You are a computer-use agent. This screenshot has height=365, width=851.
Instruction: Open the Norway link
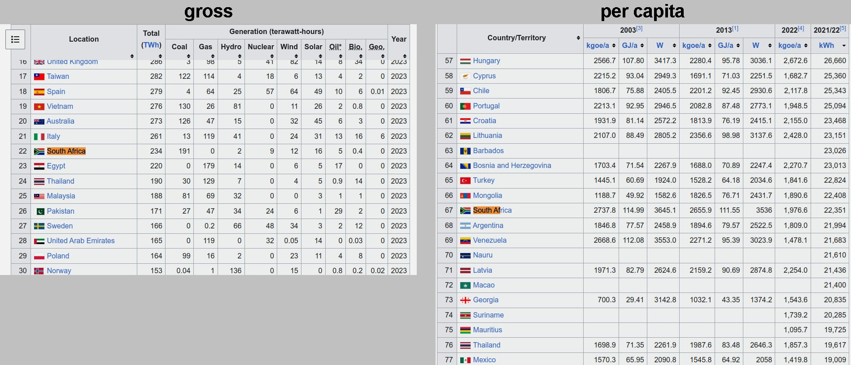coord(59,271)
